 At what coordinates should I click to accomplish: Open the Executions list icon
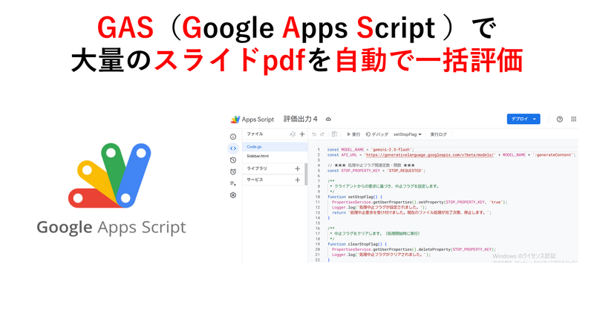[x=233, y=183]
